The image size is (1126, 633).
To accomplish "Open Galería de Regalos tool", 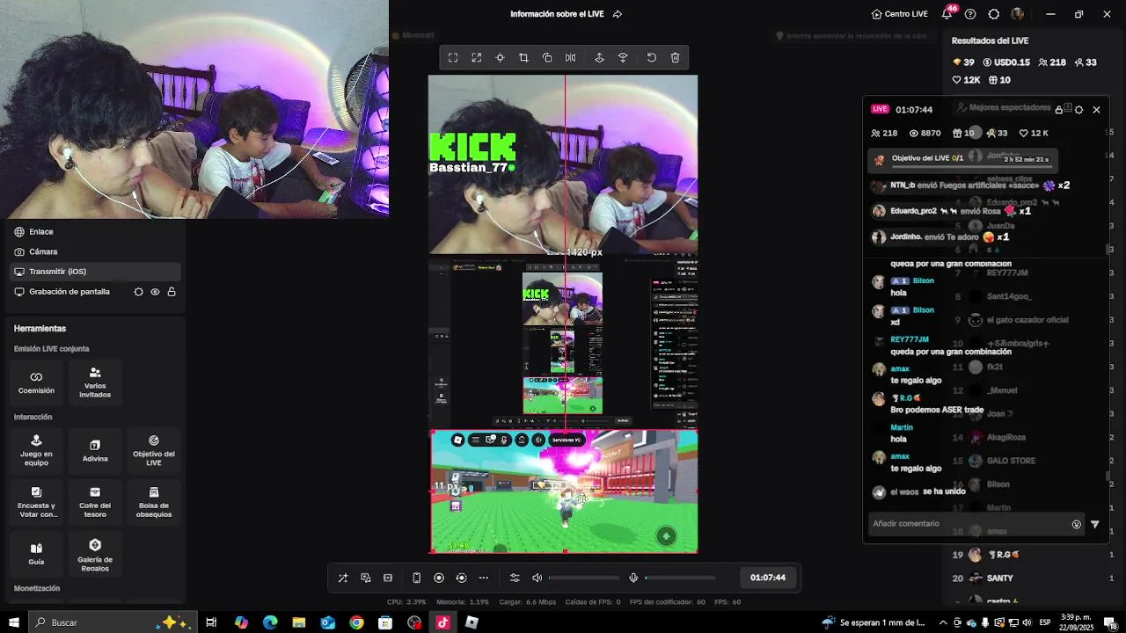I will click(95, 553).
